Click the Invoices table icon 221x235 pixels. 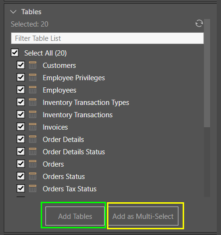pos(33,127)
